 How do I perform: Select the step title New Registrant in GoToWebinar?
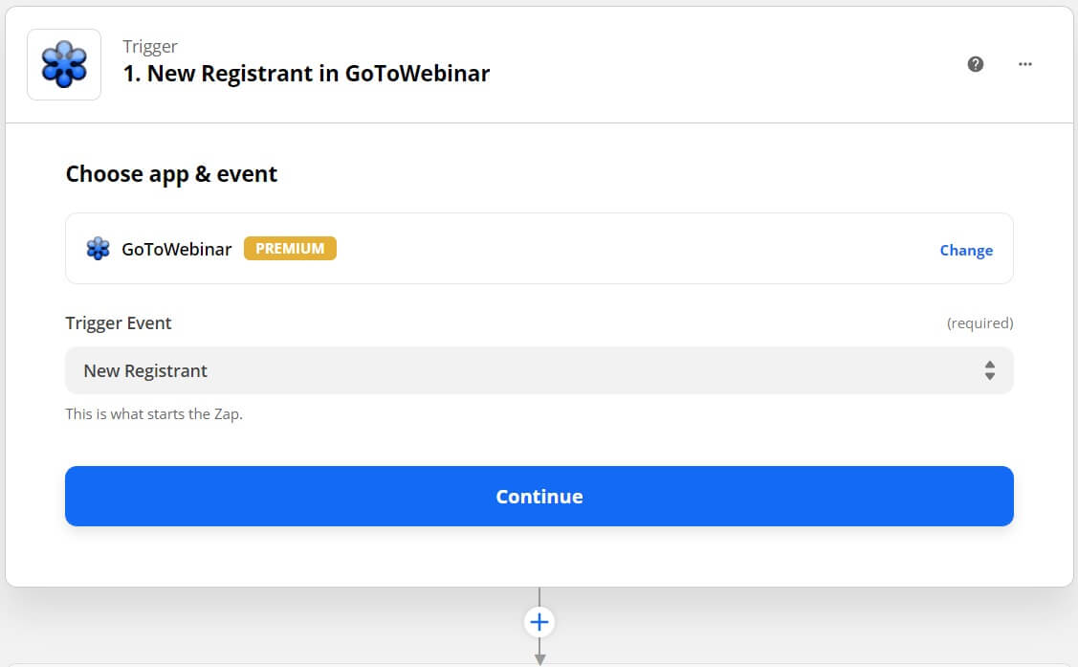[x=306, y=74]
